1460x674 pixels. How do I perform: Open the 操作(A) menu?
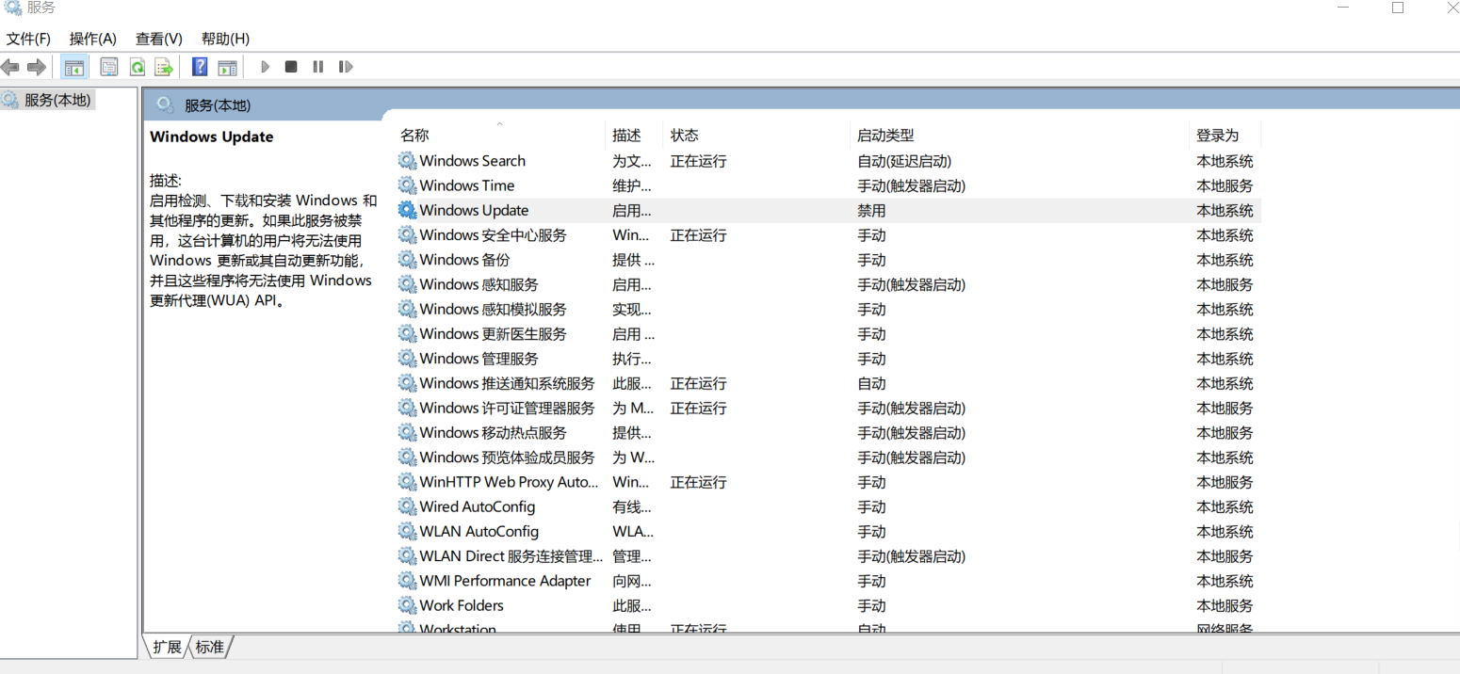(x=92, y=39)
